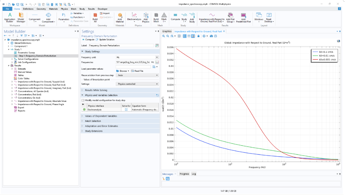This screenshot has height=196, width=345.
Task: Click the Browse button for parameter values
Action: tap(123, 71)
